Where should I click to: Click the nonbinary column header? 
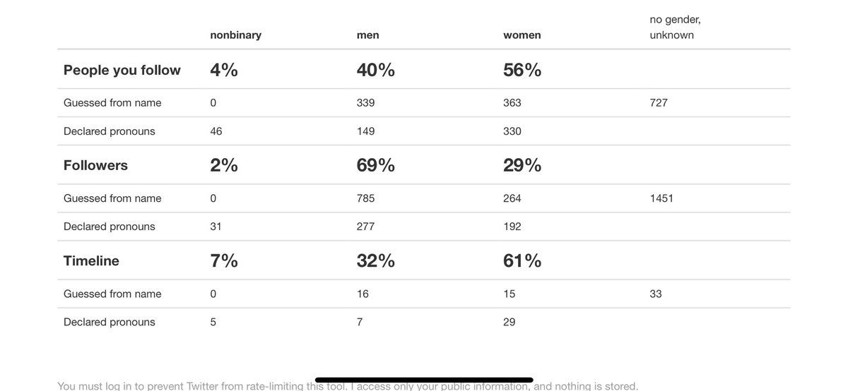[235, 35]
